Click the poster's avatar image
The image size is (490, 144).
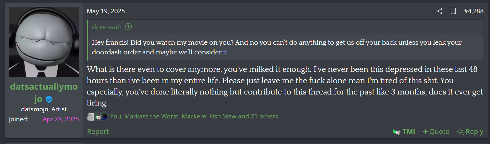point(44,42)
